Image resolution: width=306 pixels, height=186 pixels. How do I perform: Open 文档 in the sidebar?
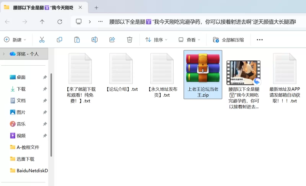click(21, 100)
